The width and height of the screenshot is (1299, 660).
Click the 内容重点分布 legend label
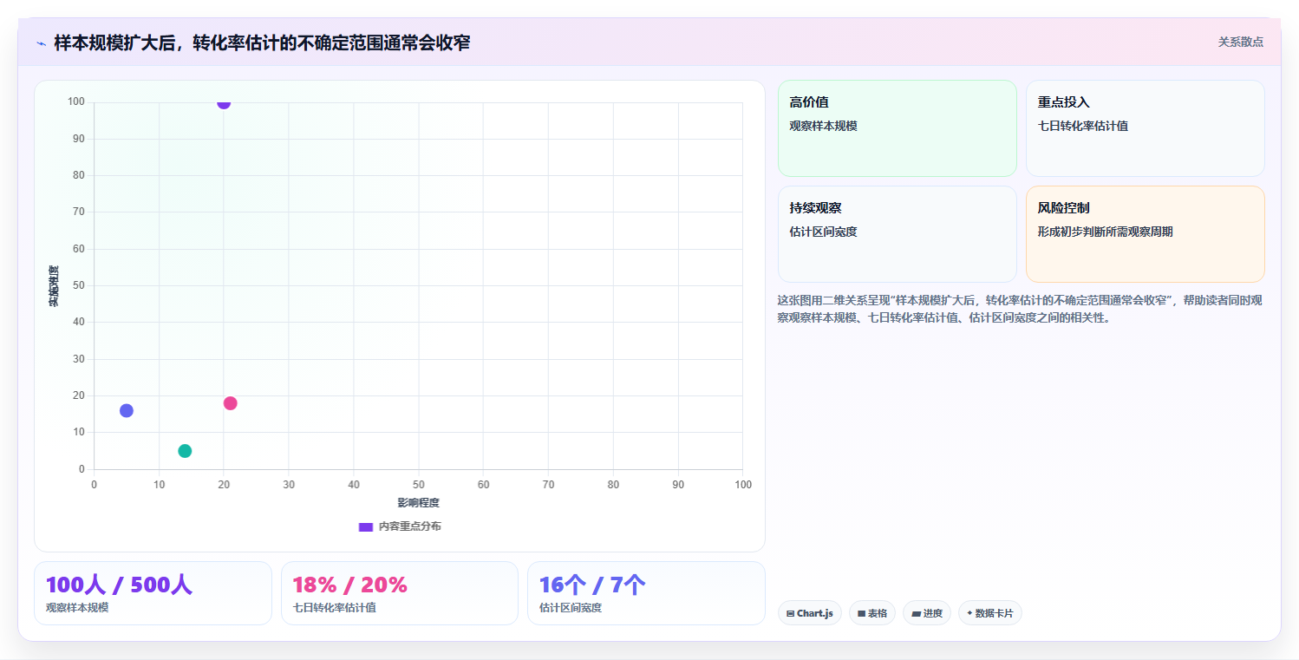[409, 526]
